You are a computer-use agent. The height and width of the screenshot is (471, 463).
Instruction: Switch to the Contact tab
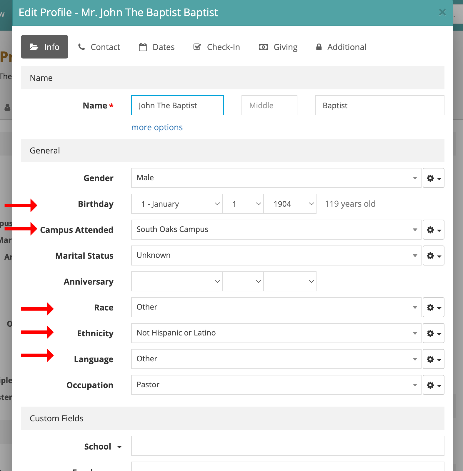click(99, 47)
